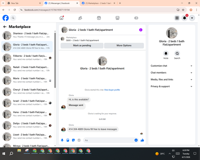Viewport: 200px width, 160px height.
Task: Switch to the Marketplace - 2 beds browser tab
Action: click(98, 3)
